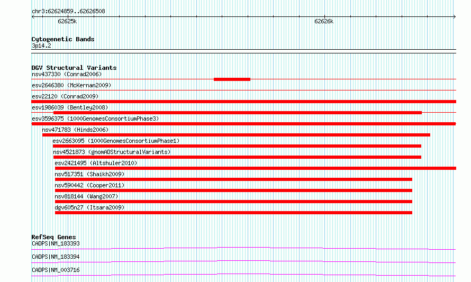Click the red bar under dgv605n27
471x282 pixels.
[233, 213]
